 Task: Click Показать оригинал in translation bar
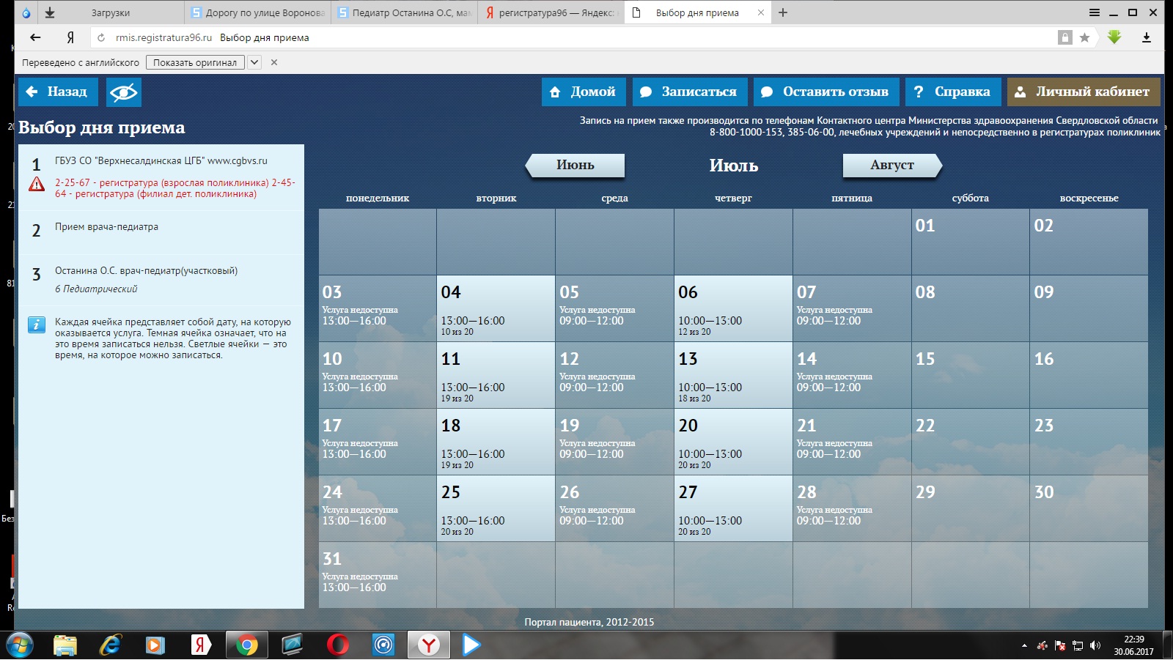[x=195, y=63]
